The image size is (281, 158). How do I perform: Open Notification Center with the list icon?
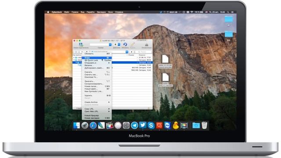232,12
